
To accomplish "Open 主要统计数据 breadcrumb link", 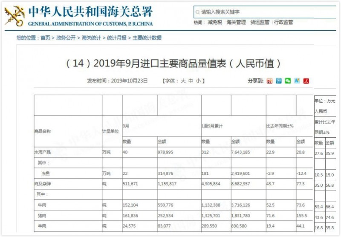I will (x=147, y=38).
